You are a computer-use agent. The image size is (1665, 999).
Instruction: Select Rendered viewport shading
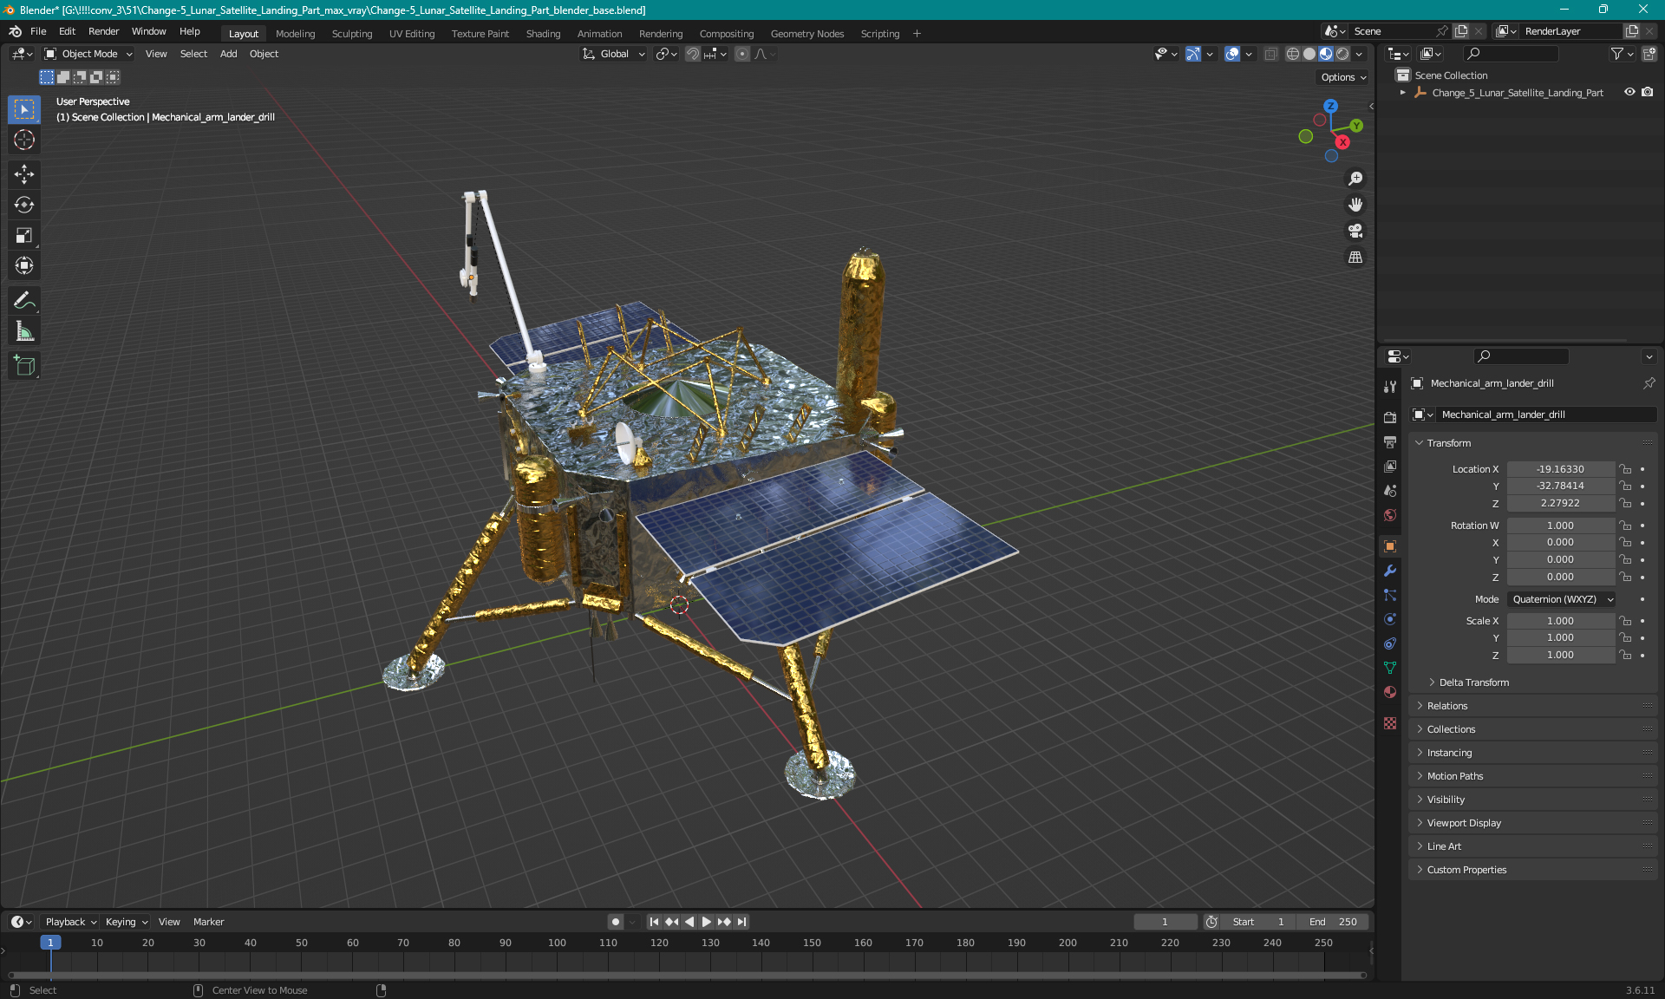(1342, 54)
